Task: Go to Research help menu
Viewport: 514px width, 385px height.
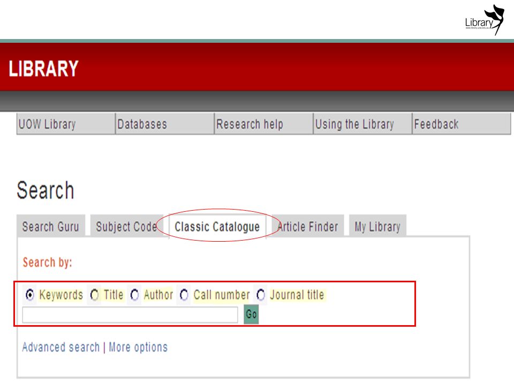Action: [263, 124]
